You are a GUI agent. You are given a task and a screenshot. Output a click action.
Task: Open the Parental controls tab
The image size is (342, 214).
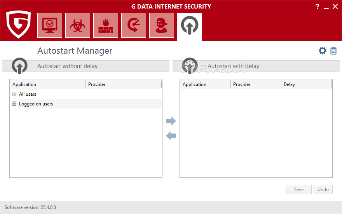[x=162, y=25]
